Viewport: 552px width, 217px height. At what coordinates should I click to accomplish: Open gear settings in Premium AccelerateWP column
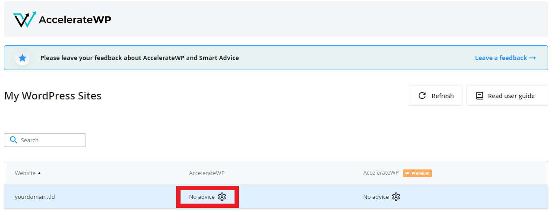click(396, 197)
